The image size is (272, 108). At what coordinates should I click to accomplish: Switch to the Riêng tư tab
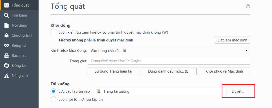[19, 45]
